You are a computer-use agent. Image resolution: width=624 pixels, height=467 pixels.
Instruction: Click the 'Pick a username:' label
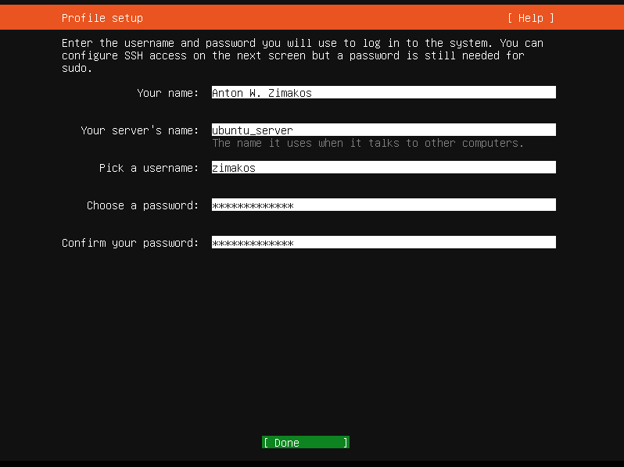(149, 168)
